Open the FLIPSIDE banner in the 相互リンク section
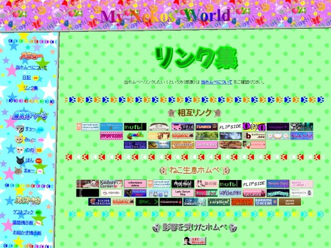The height and width of the screenshot is (248, 331). (x=230, y=127)
